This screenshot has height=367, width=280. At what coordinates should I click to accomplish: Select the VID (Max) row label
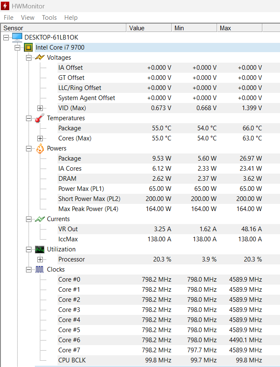point(72,108)
